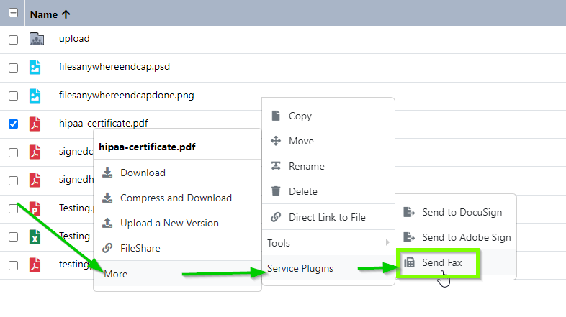Click the Upload a New Version icon

(107, 223)
